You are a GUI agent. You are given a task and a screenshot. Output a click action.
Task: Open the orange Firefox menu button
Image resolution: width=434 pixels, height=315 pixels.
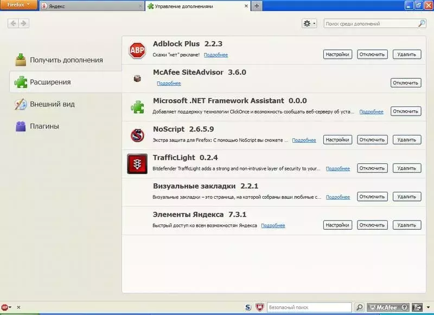[x=18, y=5]
